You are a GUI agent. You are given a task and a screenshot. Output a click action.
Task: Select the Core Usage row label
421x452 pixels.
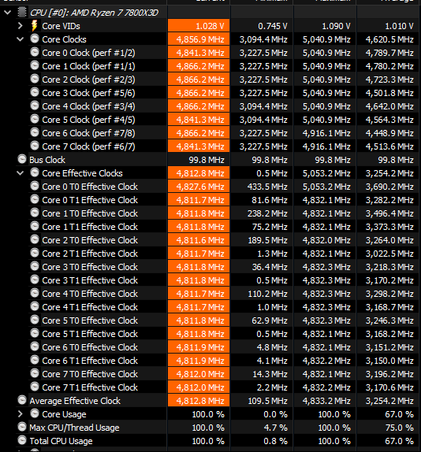click(x=64, y=414)
